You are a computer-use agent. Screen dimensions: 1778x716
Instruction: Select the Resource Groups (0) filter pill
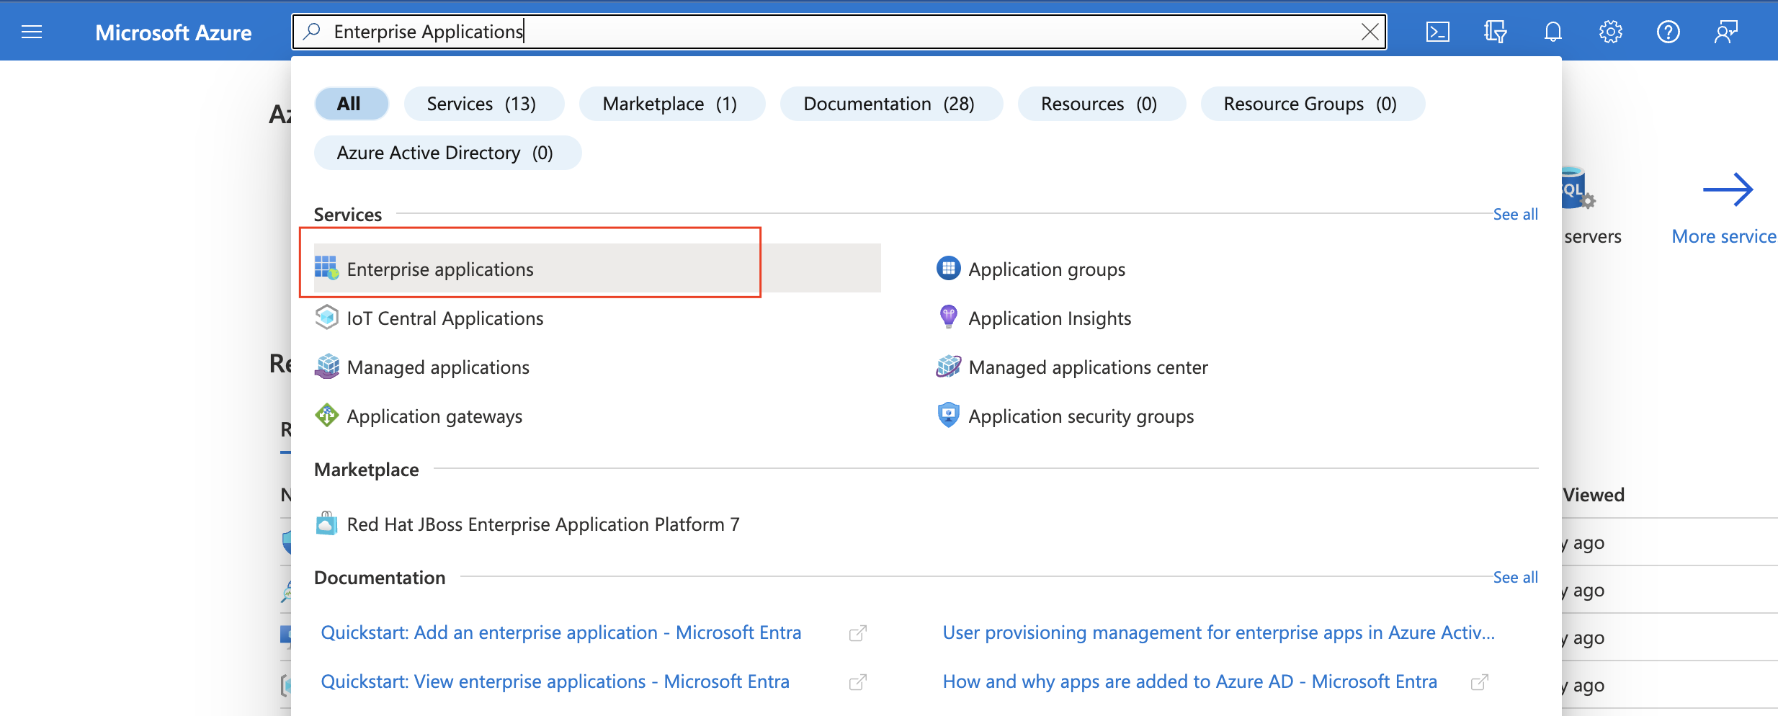click(1313, 104)
